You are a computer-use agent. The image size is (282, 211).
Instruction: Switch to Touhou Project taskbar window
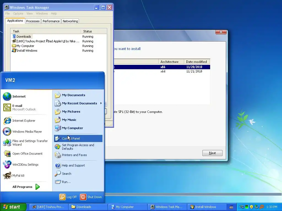[48, 207]
